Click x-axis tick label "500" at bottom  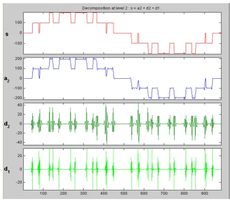coord(124,193)
